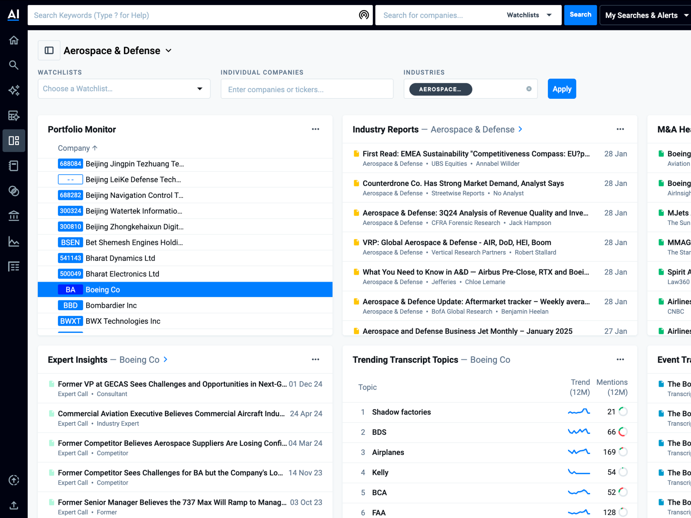This screenshot has height=518, width=691.
Task: Toggle the side panel layout icon
Action: click(49, 50)
